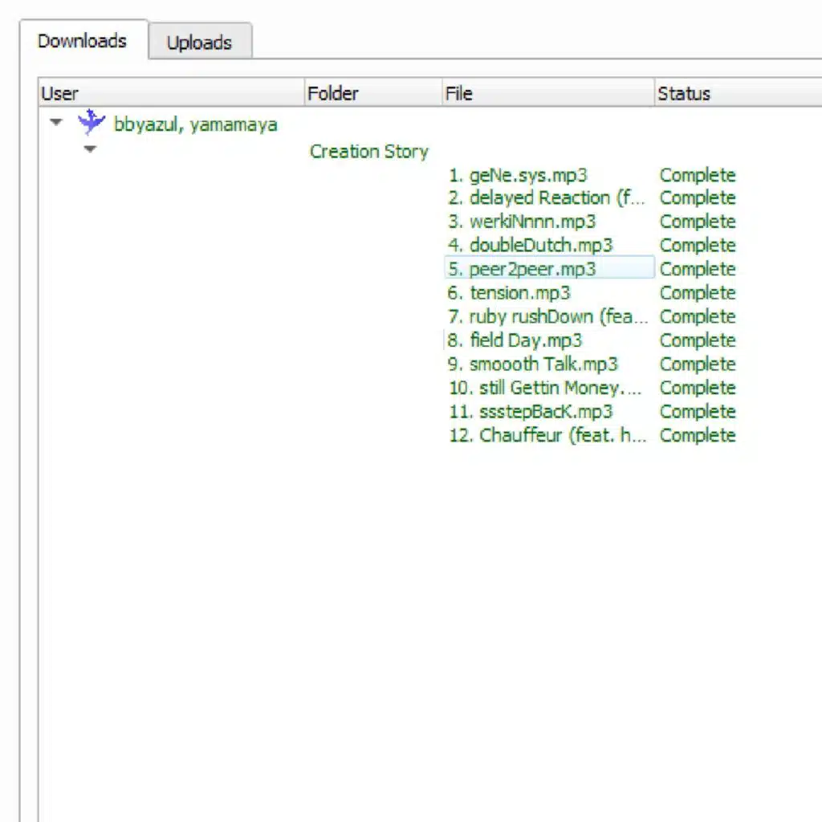Select file 1. geNe.sys.mp3
The image size is (822, 822).
[518, 175]
